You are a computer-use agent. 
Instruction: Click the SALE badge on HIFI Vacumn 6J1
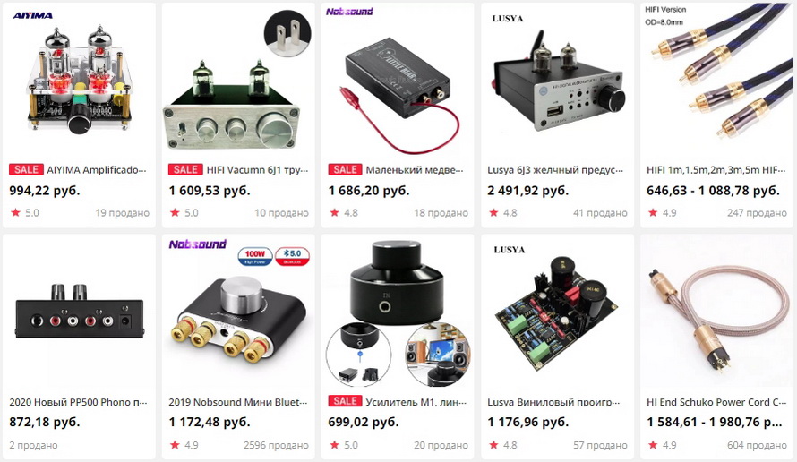(185, 170)
